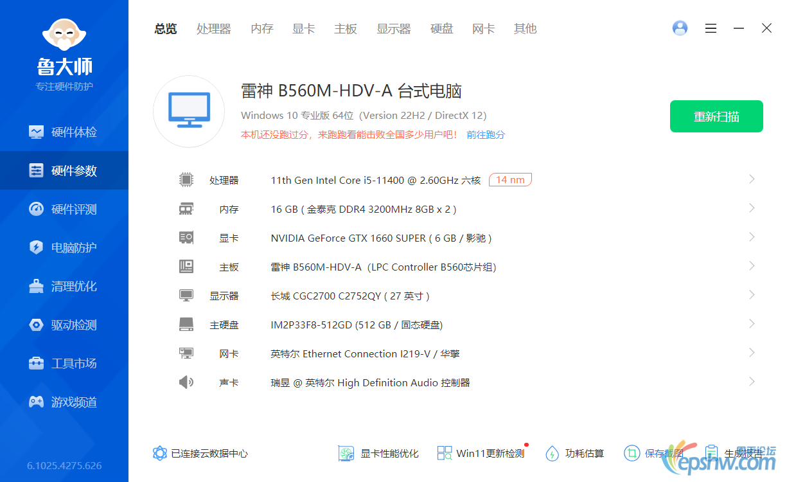Switch to the 总览 tab
This screenshot has height=482, width=787.
pos(166,29)
